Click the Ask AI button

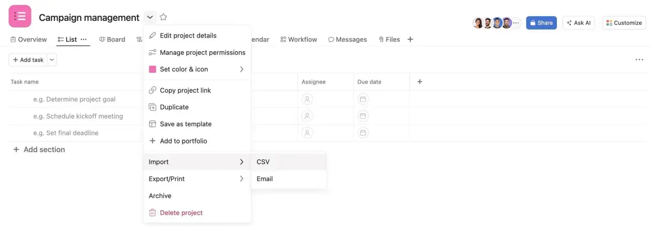(x=578, y=23)
